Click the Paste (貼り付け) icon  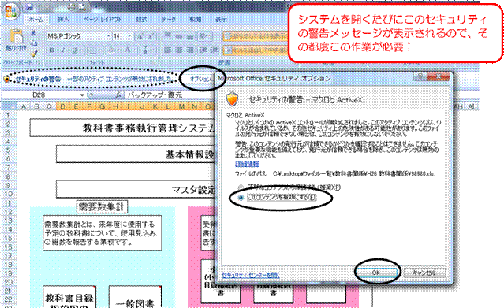[16, 41]
